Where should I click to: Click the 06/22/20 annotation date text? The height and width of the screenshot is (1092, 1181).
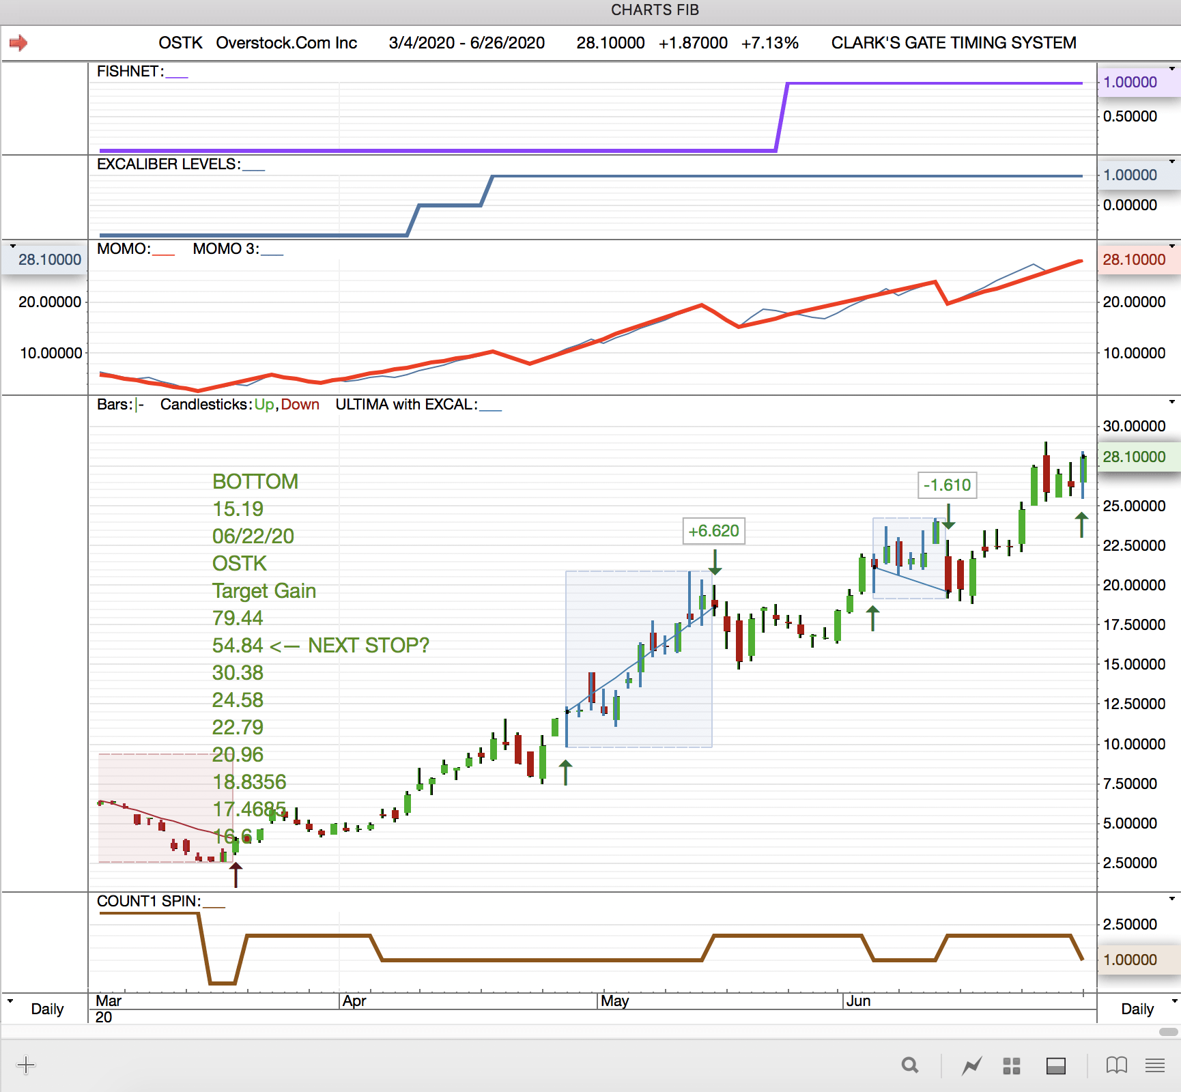point(253,536)
